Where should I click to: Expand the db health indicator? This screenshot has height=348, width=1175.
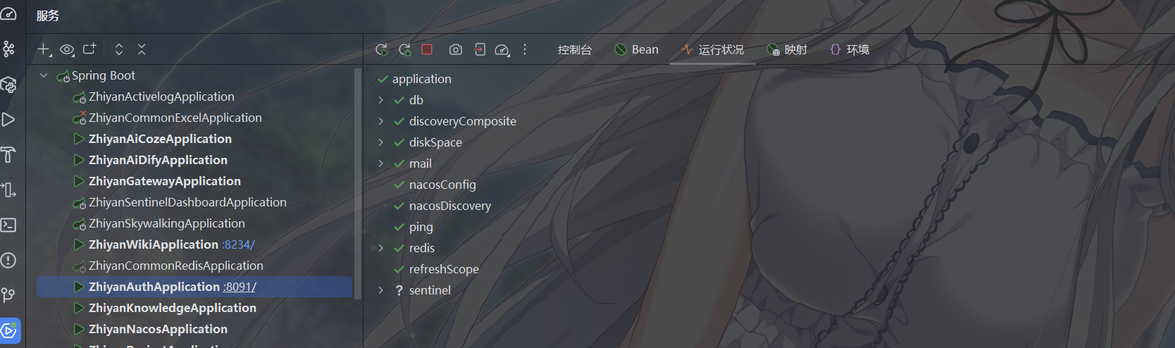381,100
